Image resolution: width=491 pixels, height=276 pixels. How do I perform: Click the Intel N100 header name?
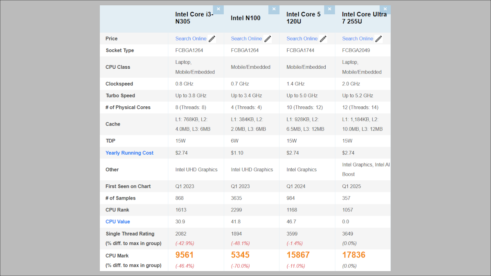click(246, 18)
